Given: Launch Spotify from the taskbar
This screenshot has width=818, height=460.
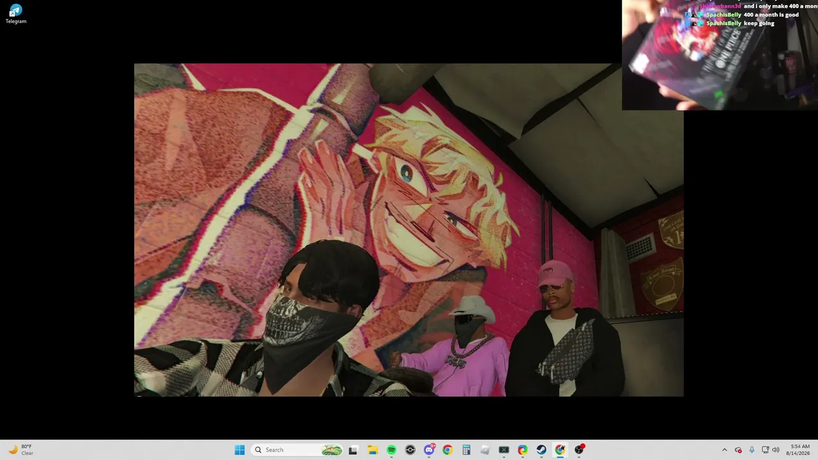Looking at the screenshot, I should tap(391, 450).
